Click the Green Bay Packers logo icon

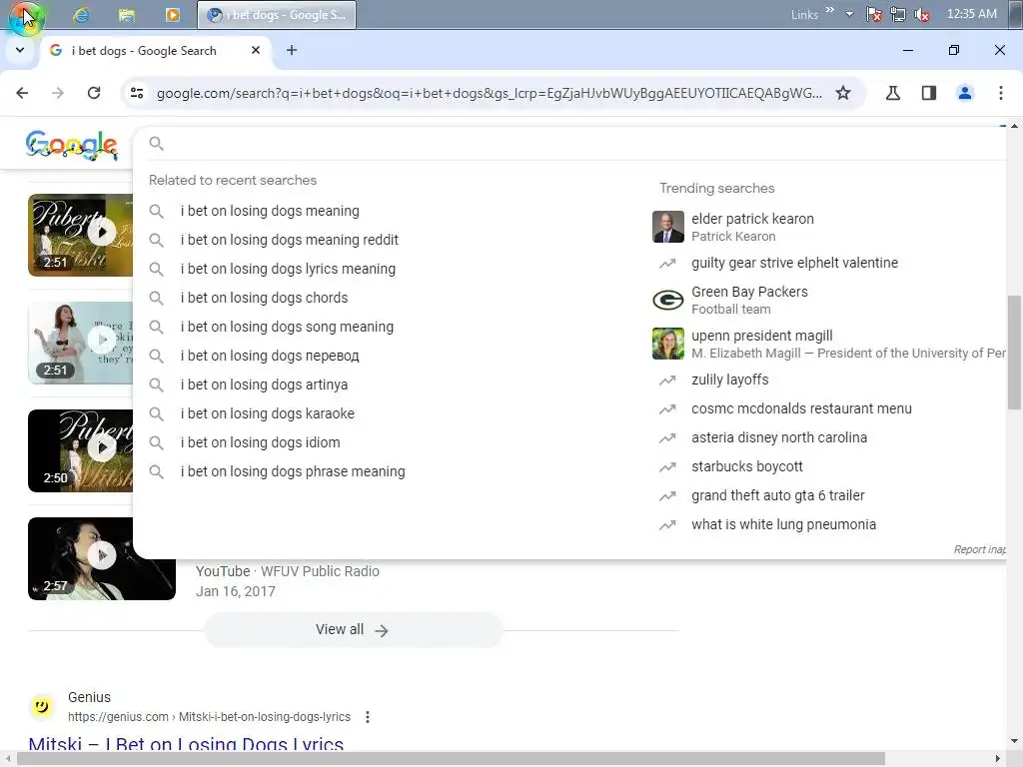(x=668, y=300)
